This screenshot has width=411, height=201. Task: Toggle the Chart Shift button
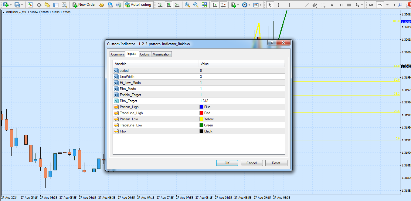[x=223, y=5]
